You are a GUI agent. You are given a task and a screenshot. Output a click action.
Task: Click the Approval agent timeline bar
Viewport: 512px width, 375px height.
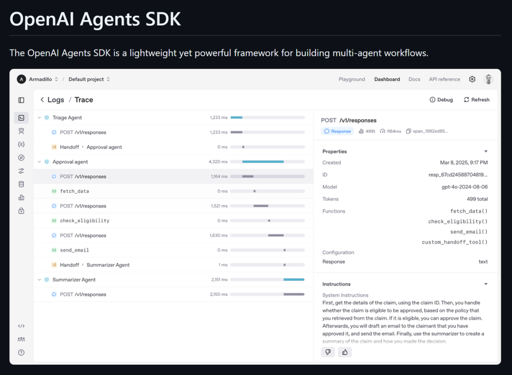point(263,162)
